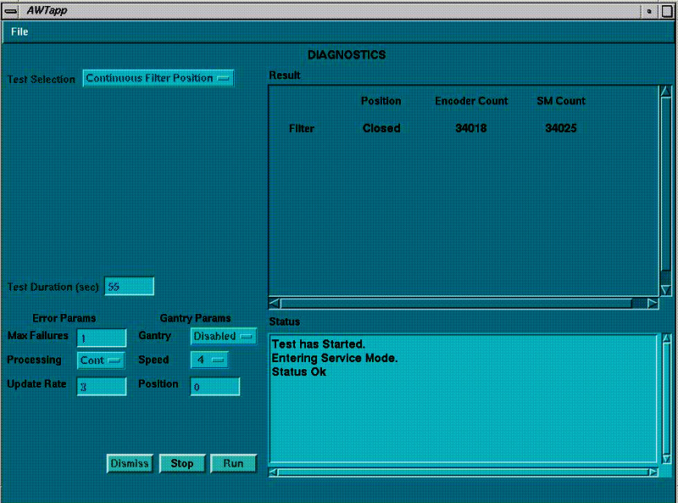Click the Result panel scroll-left arrow
The height and width of the screenshot is (503, 678).
click(274, 303)
